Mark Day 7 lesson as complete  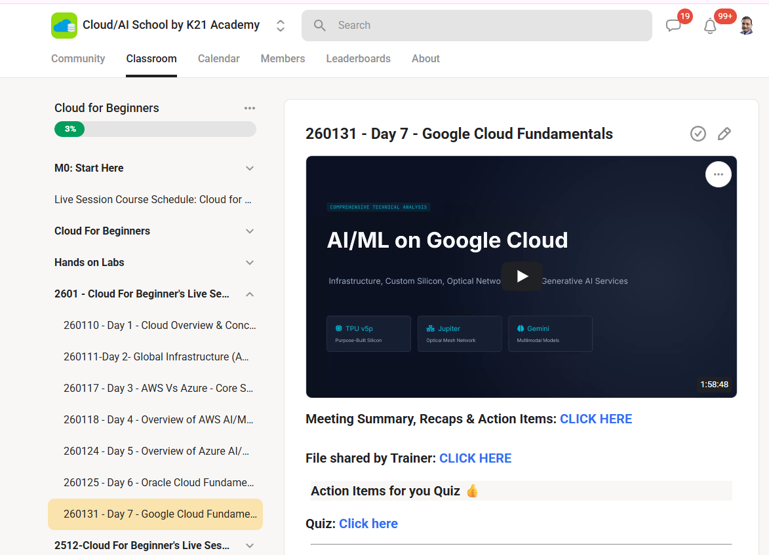click(698, 134)
